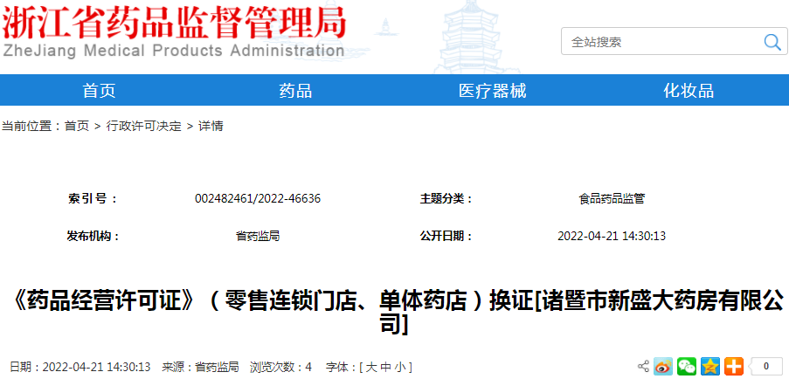Open the 首页 navigation tab
The height and width of the screenshot is (379, 789).
click(99, 91)
